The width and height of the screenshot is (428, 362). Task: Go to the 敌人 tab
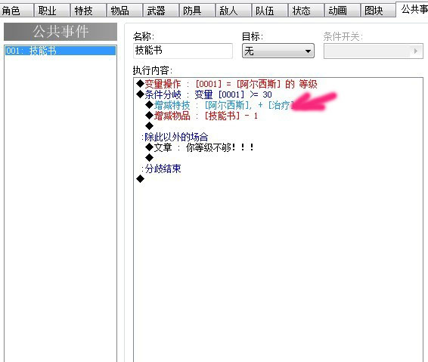point(233,11)
